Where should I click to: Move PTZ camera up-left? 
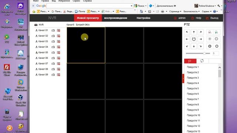coord(187,32)
